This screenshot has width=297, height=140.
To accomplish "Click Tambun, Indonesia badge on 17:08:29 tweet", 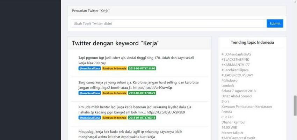I will coord(114,93).
